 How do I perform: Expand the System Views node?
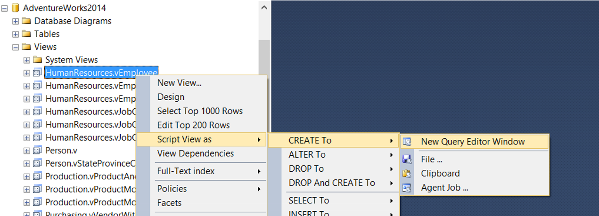pyautogui.click(x=26, y=60)
